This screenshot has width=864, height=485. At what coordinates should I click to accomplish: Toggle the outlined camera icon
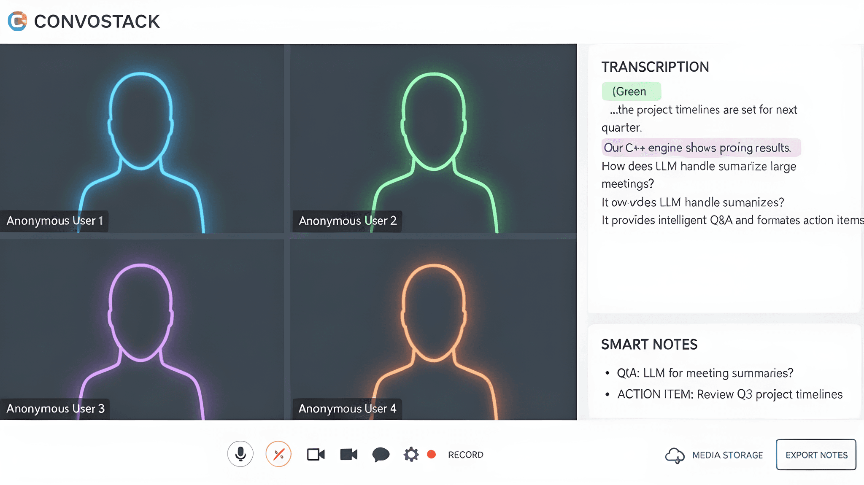[316, 454]
